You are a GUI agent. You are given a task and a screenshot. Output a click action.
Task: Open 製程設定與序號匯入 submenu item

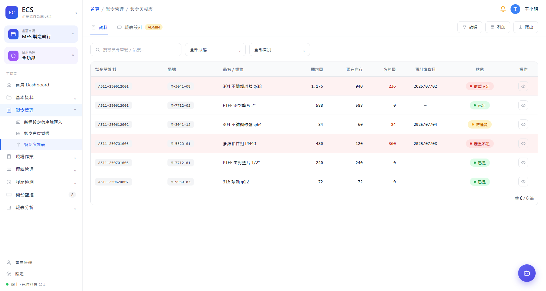click(x=41, y=122)
